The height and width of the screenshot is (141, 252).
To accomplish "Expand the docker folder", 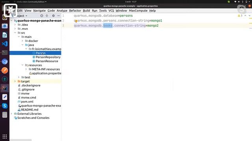I will [22, 41].
